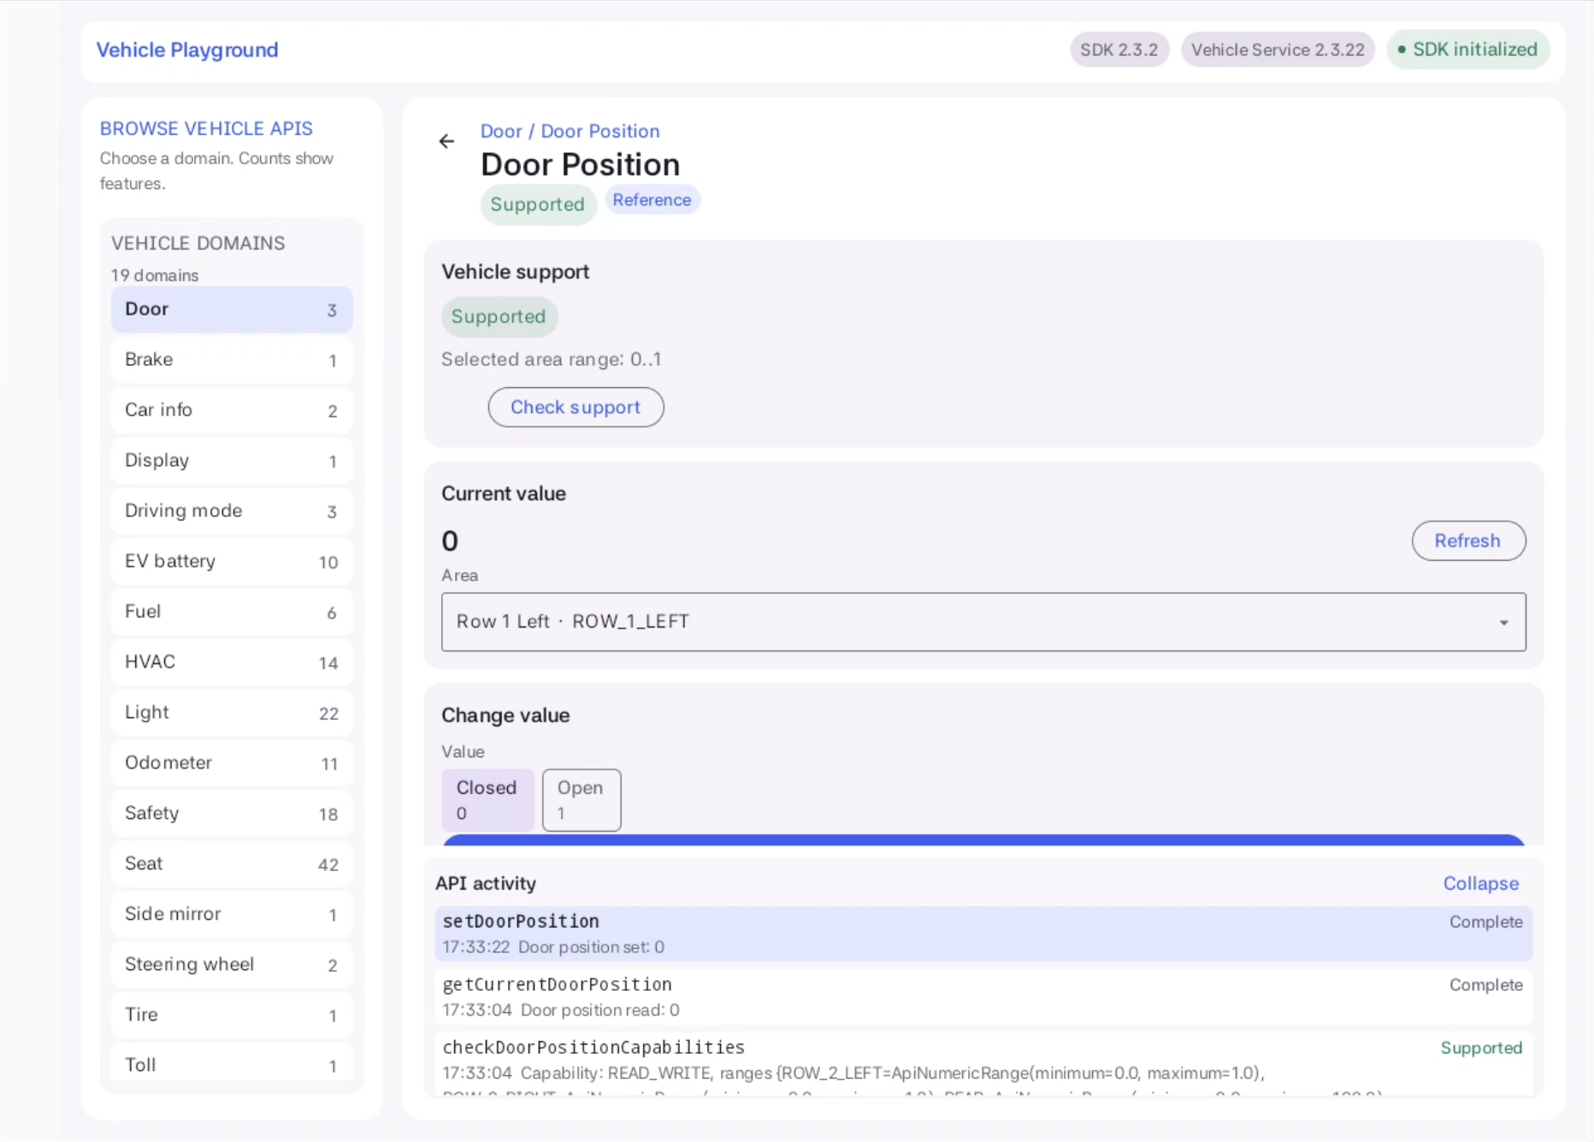
Task: Click the Supported badge under Vehicle support
Action: (x=499, y=316)
